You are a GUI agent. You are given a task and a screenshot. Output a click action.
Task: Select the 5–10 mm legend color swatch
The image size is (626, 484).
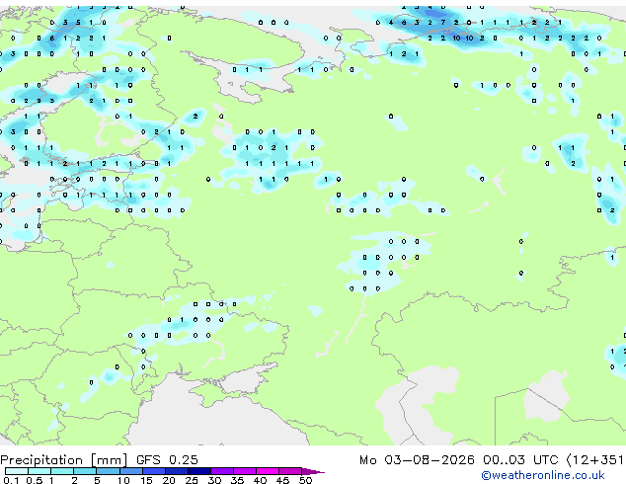108,471
